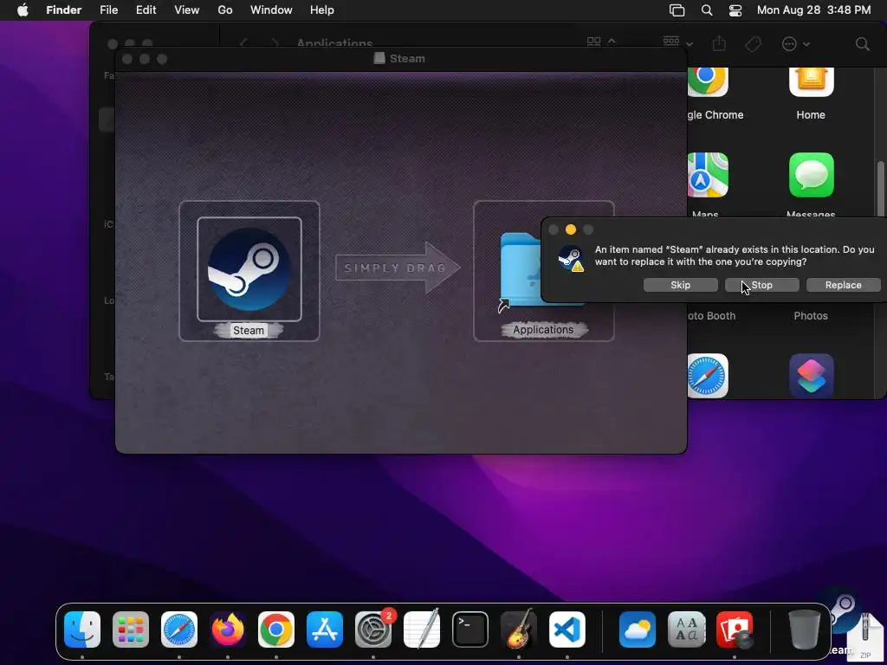887x665 pixels.
Task: Open the Window menu
Action: point(271,10)
